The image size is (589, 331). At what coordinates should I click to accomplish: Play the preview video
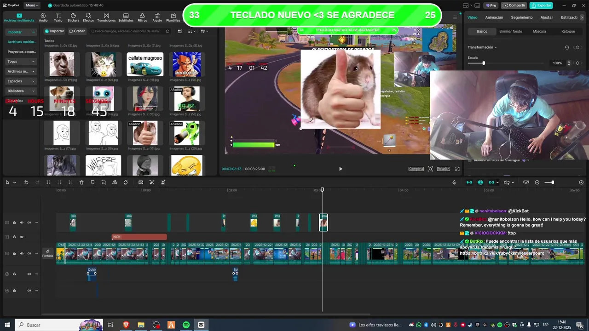pos(341,169)
